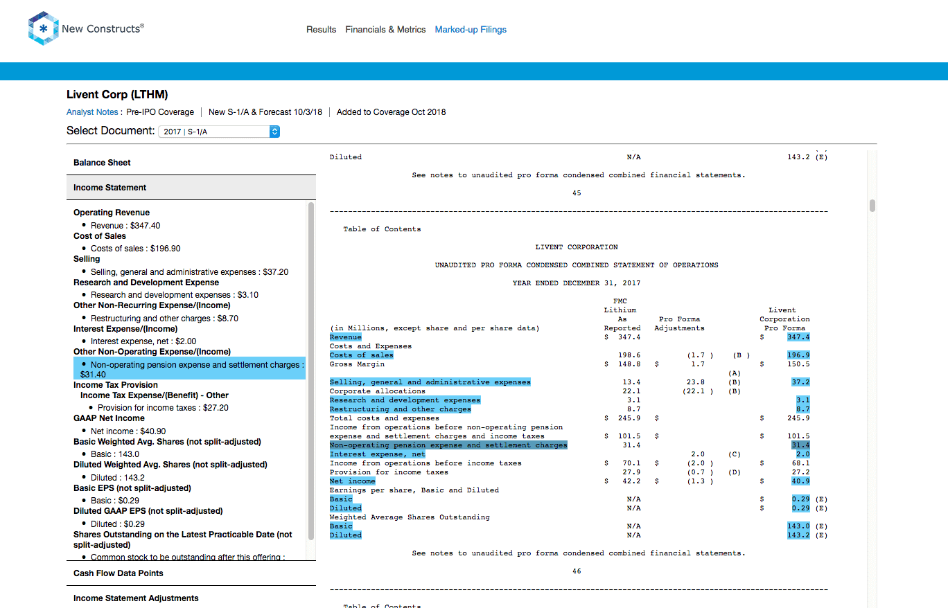Open Financials & Metrics
948x608 pixels.
point(385,30)
